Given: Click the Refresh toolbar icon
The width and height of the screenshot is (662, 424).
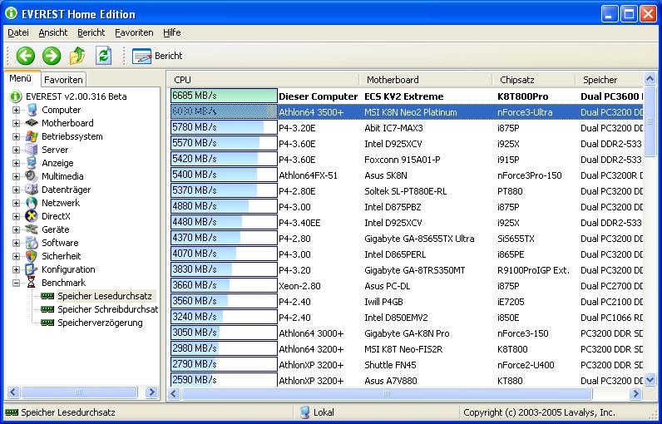Looking at the screenshot, I should [x=103, y=56].
